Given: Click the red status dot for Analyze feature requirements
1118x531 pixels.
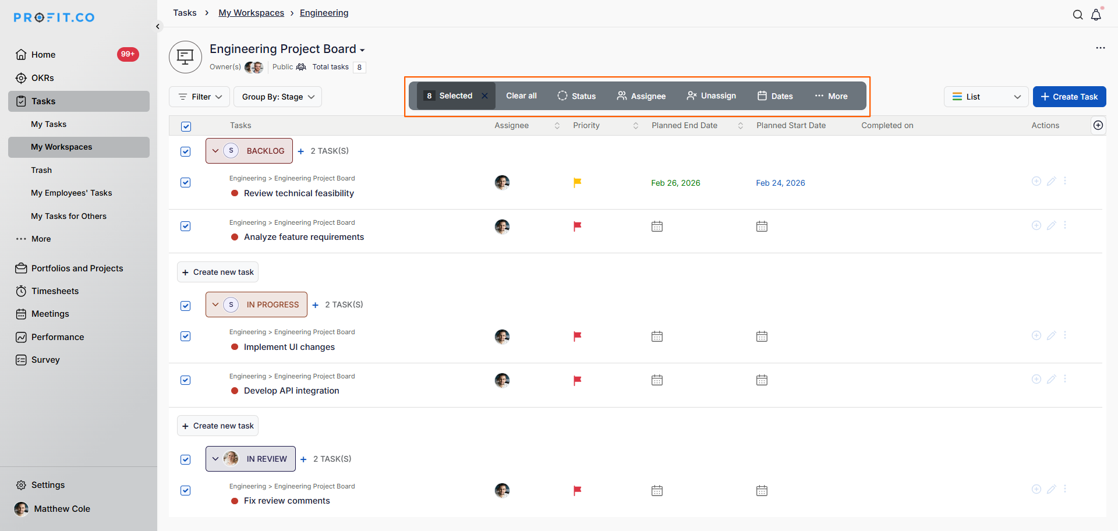Looking at the screenshot, I should (235, 237).
